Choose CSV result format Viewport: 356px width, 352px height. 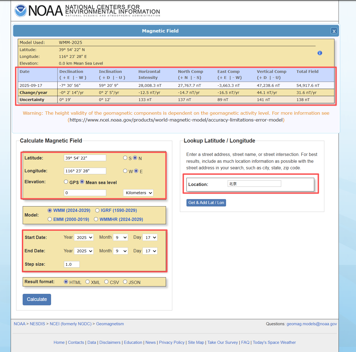click(106, 282)
